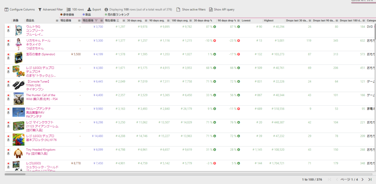This screenshot has height=184, width=376.
Task: Click the 画像 column header
Action: 15,20
